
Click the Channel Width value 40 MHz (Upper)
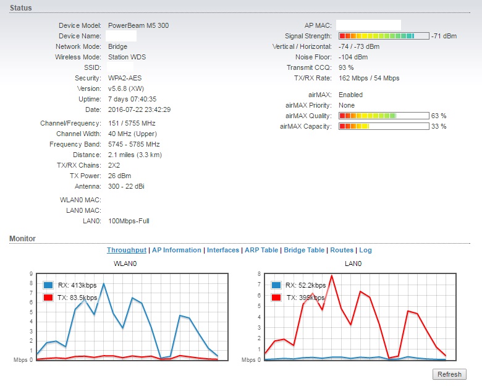click(132, 134)
